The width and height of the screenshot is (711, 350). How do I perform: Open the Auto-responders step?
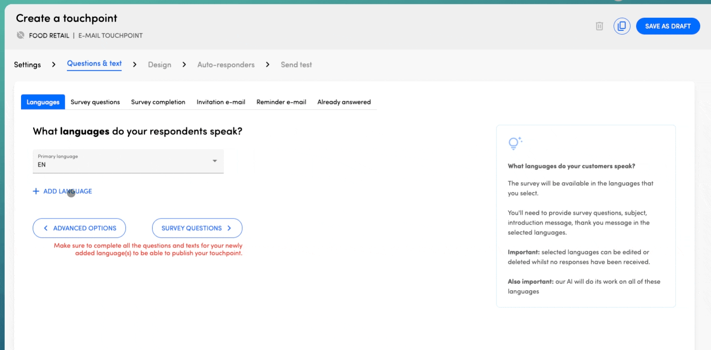pos(226,65)
